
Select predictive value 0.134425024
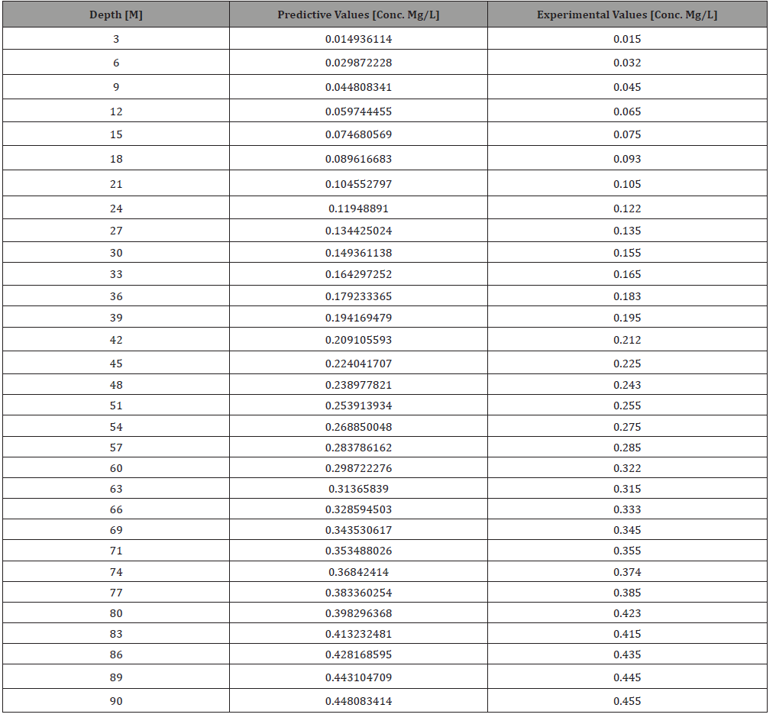point(358,231)
